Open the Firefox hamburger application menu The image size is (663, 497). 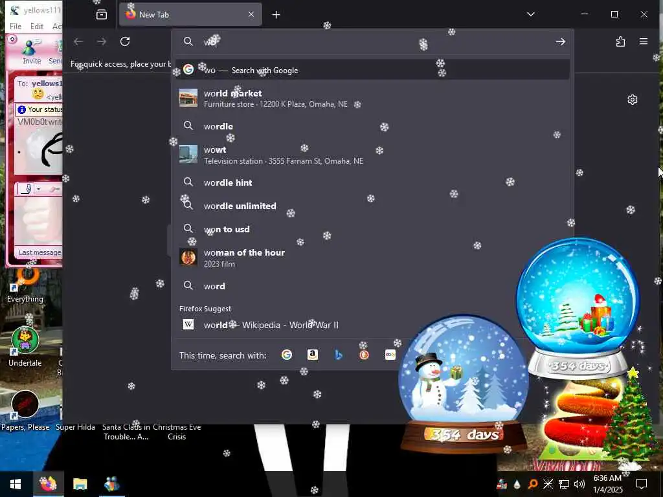click(644, 41)
